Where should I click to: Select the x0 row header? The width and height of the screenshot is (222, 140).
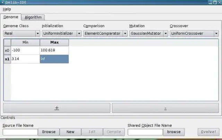pyautogui.click(x=7, y=50)
